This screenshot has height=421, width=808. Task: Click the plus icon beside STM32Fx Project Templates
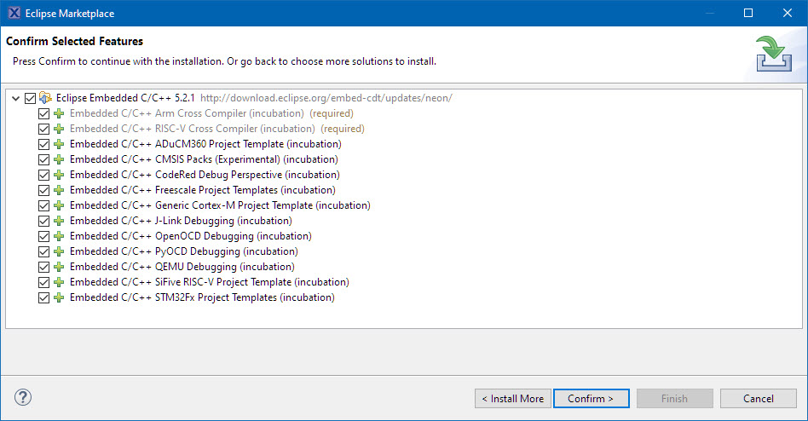[x=59, y=297]
